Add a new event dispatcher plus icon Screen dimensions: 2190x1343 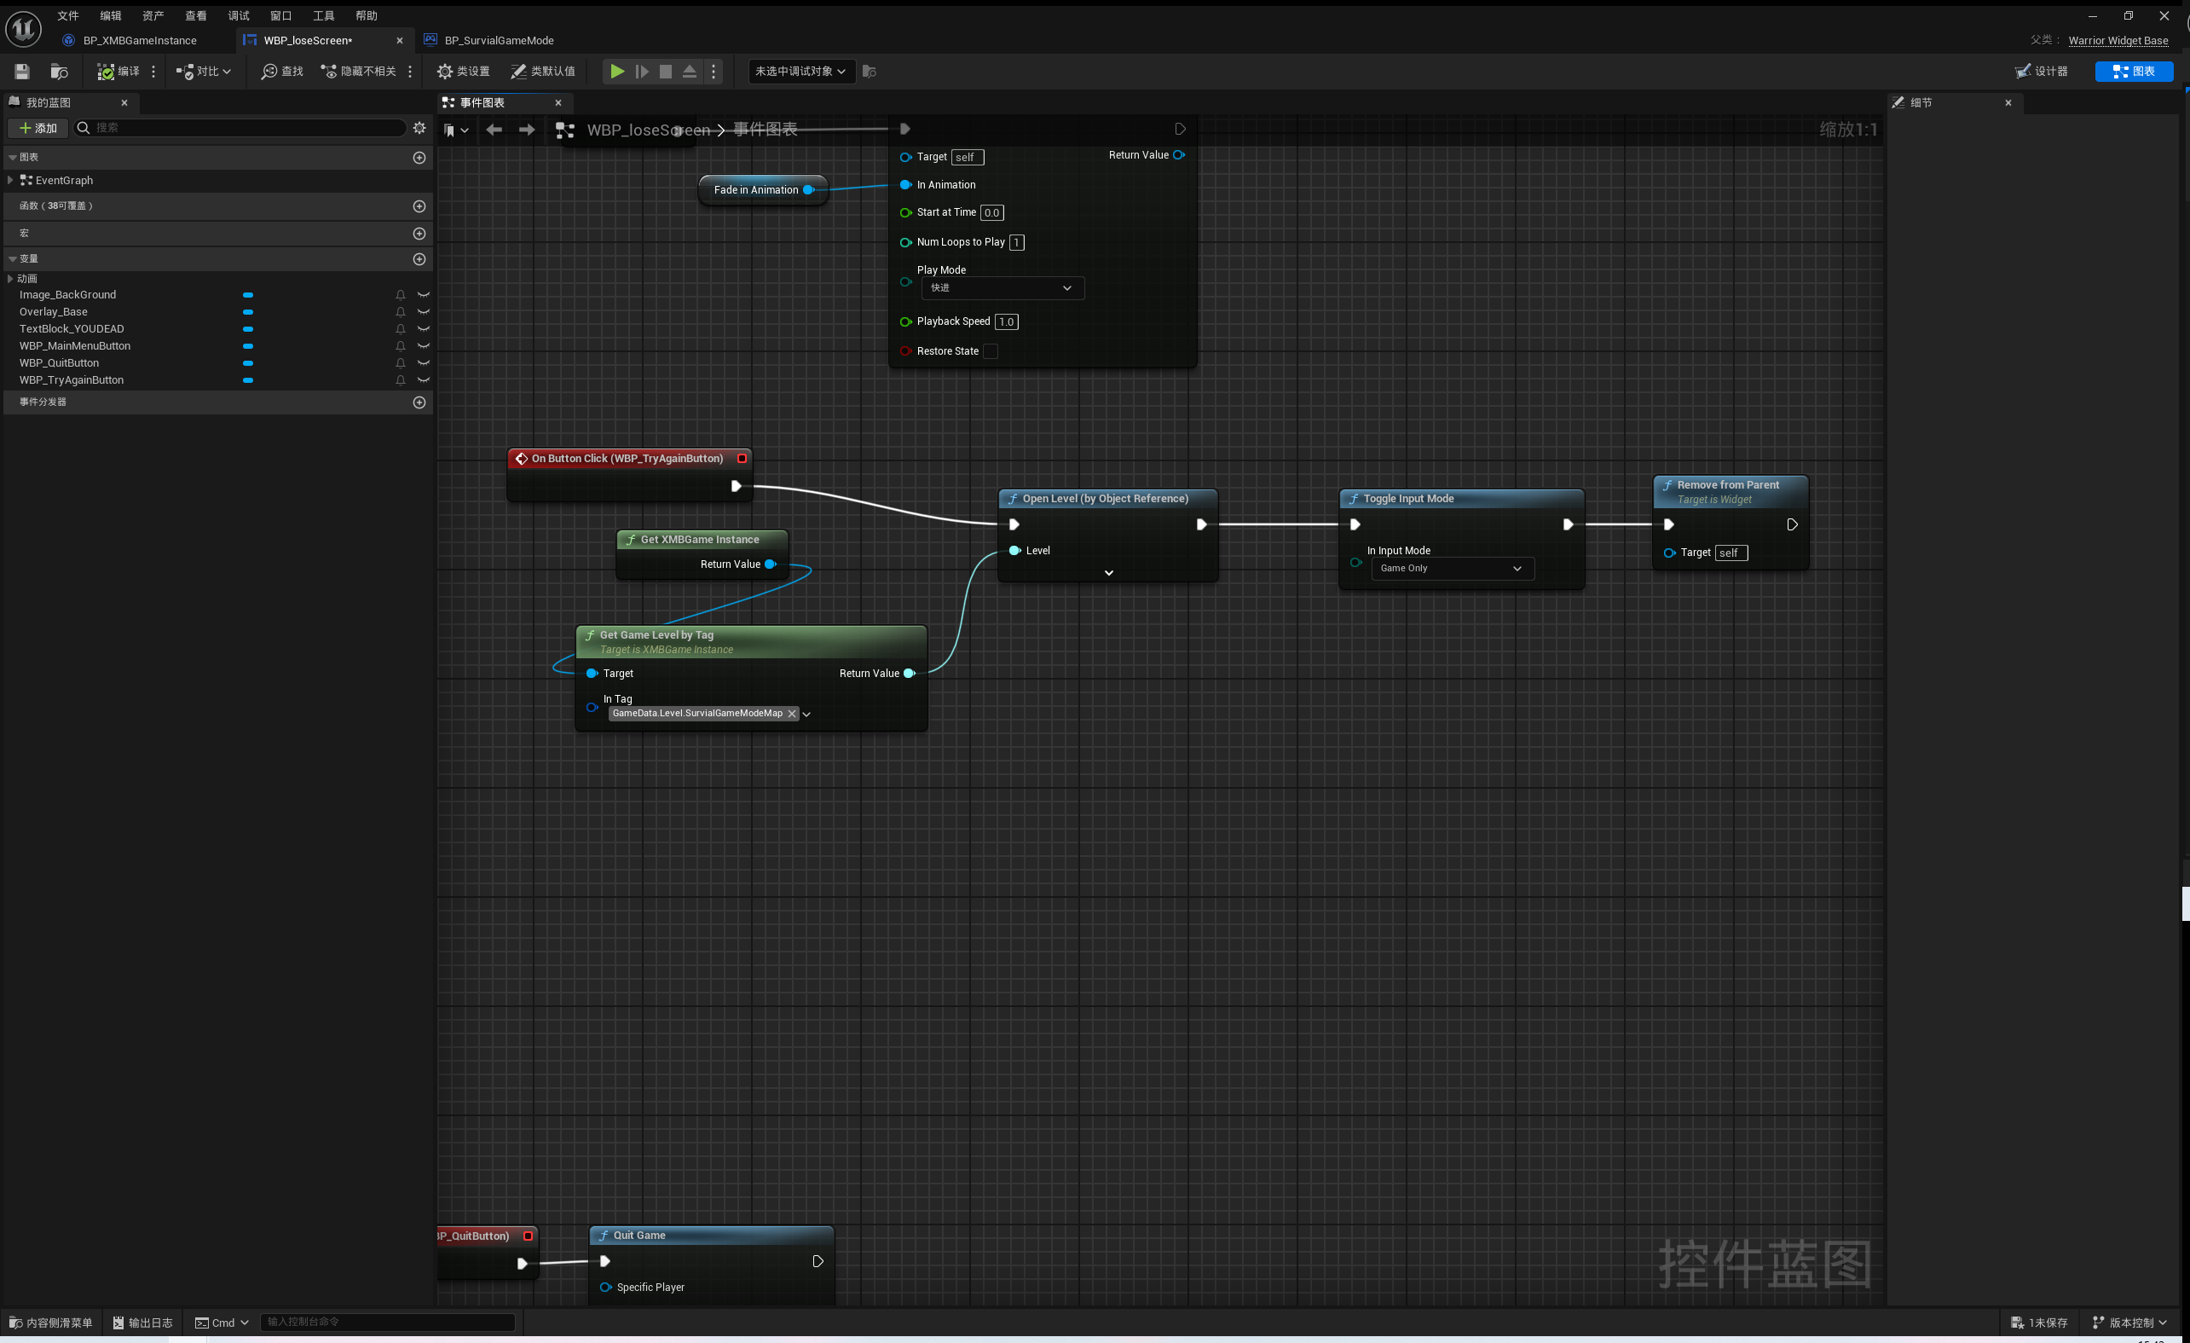point(419,402)
